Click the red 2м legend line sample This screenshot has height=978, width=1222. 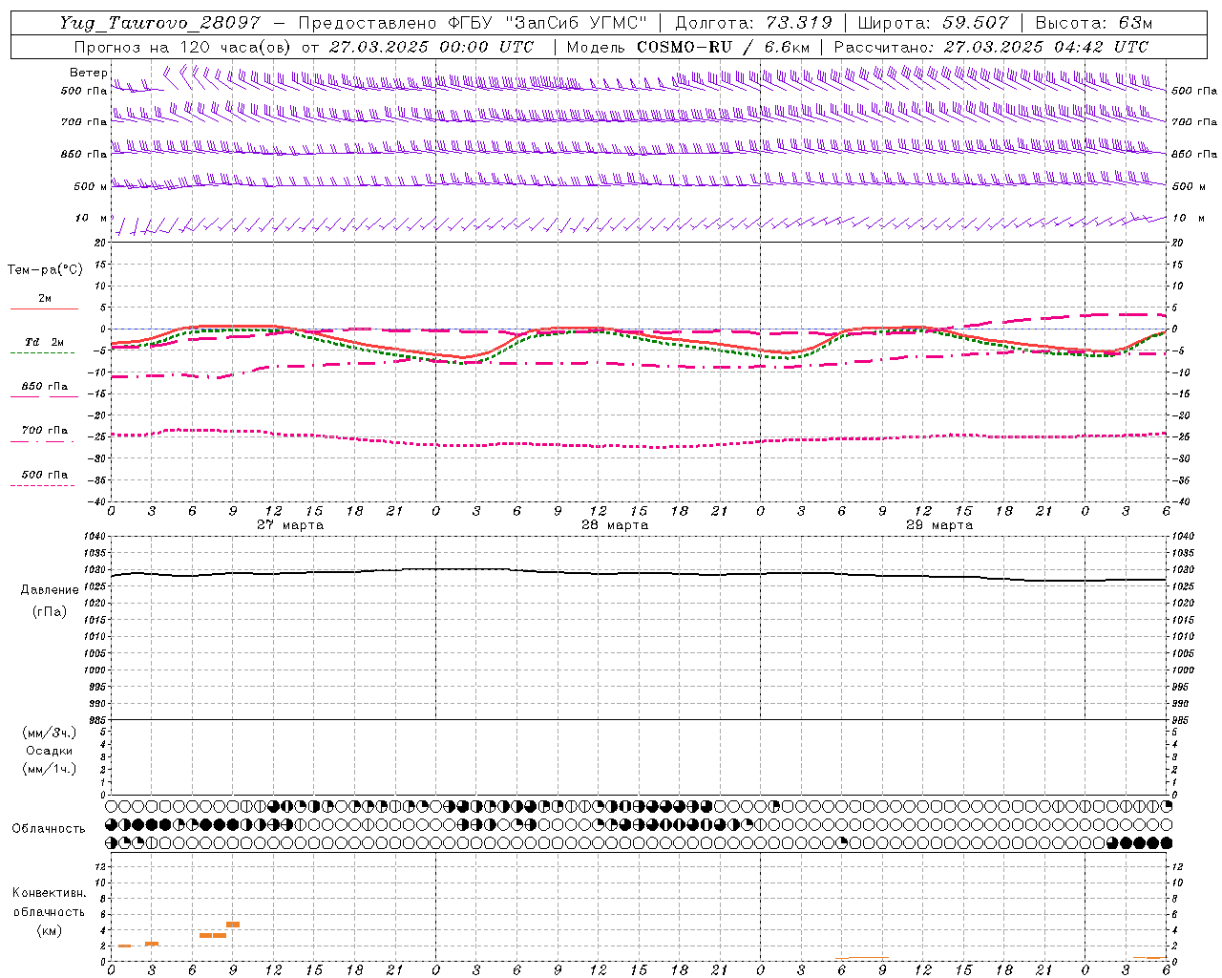point(44,308)
